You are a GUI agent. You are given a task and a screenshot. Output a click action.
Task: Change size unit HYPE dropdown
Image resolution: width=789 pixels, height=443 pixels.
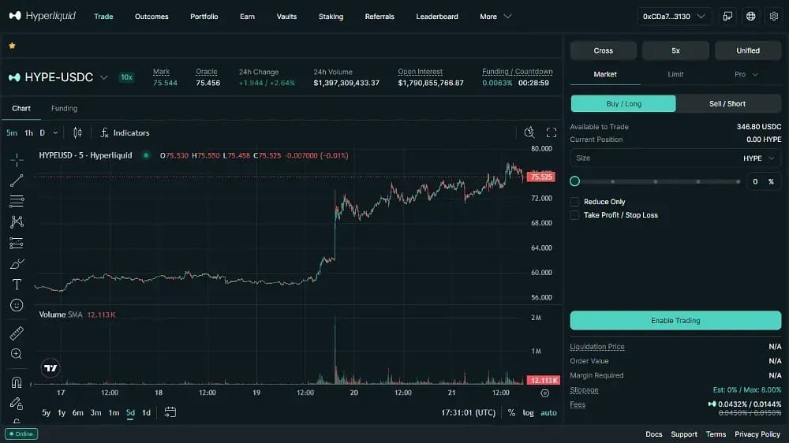(759, 158)
